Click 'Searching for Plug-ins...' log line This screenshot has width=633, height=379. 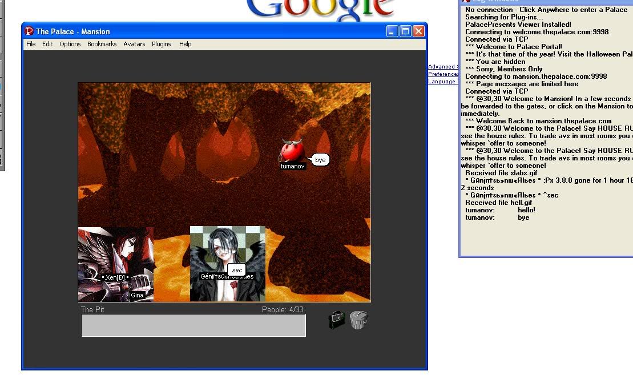pyautogui.click(x=504, y=17)
